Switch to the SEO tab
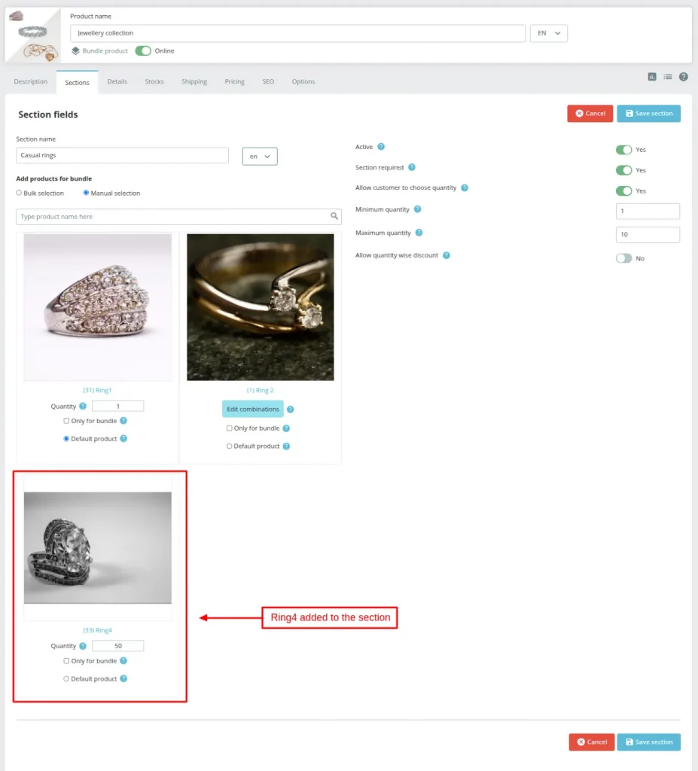This screenshot has width=698, height=771. (x=267, y=81)
